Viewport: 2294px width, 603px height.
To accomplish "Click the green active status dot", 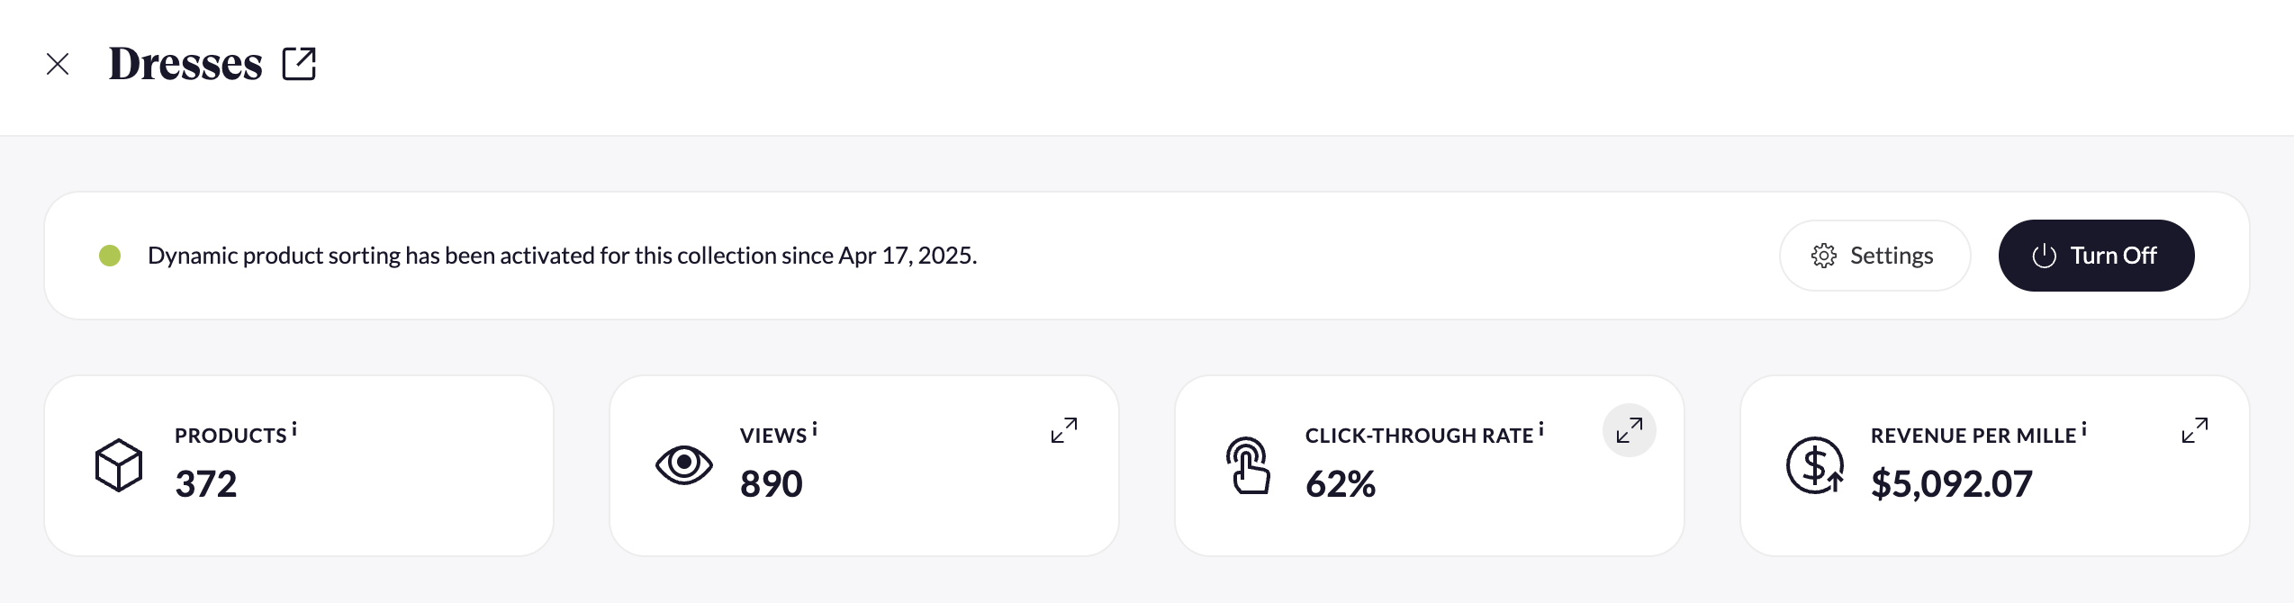I will tap(110, 256).
